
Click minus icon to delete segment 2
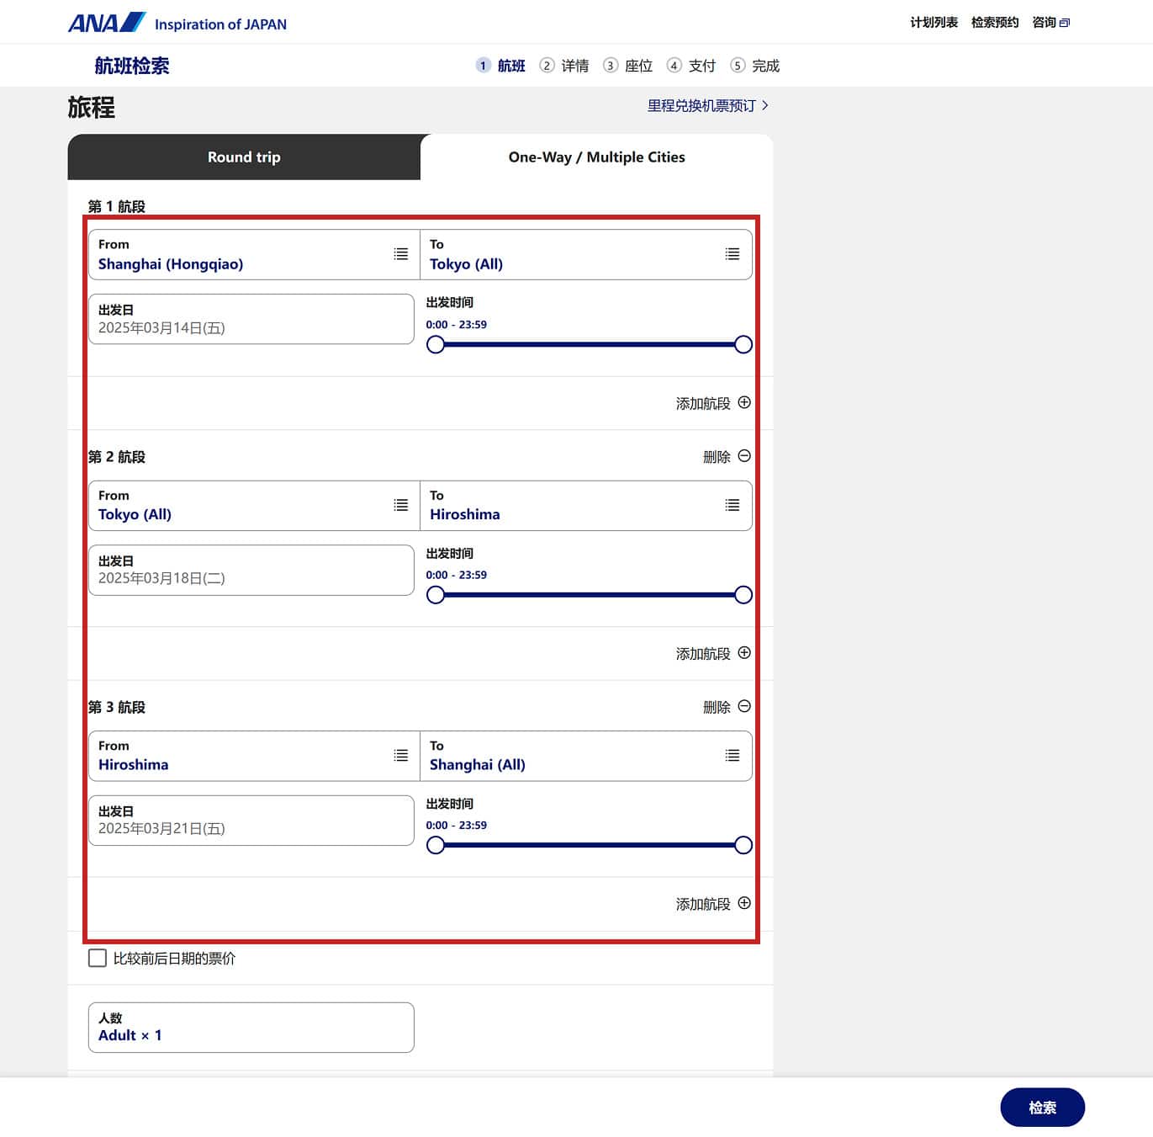(x=744, y=456)
